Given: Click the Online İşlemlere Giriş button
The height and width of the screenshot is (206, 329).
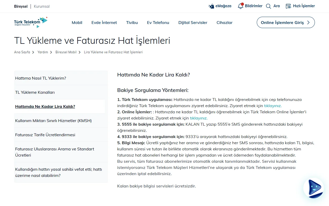Looking at the screenshot, I should 286,22.
